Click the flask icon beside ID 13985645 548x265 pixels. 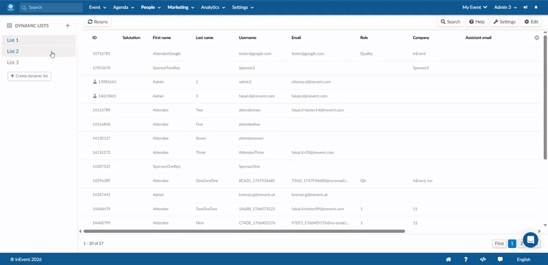point(95,81)
